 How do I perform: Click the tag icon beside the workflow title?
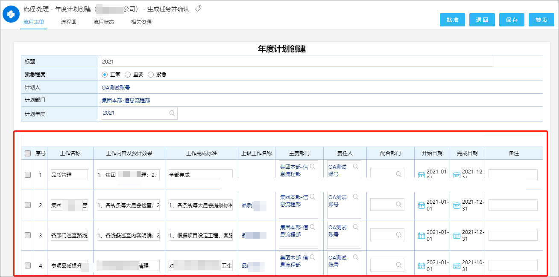point(197,8)
